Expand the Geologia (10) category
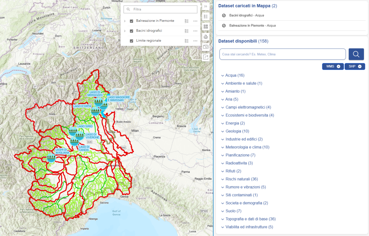The width and height of the screenshot is (369, 236). 235,131
